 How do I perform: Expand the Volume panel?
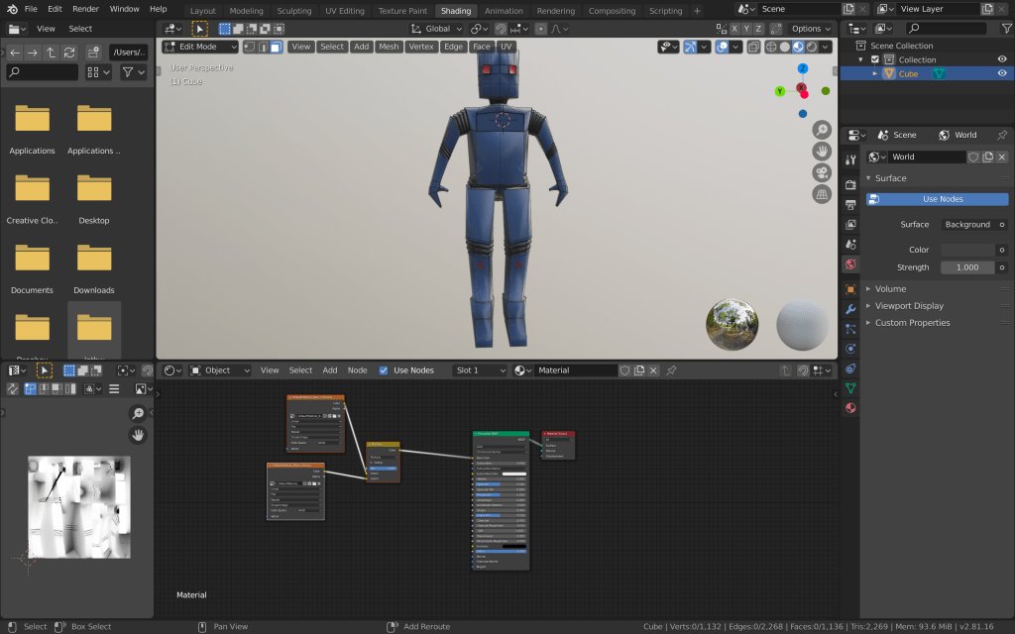891,289
